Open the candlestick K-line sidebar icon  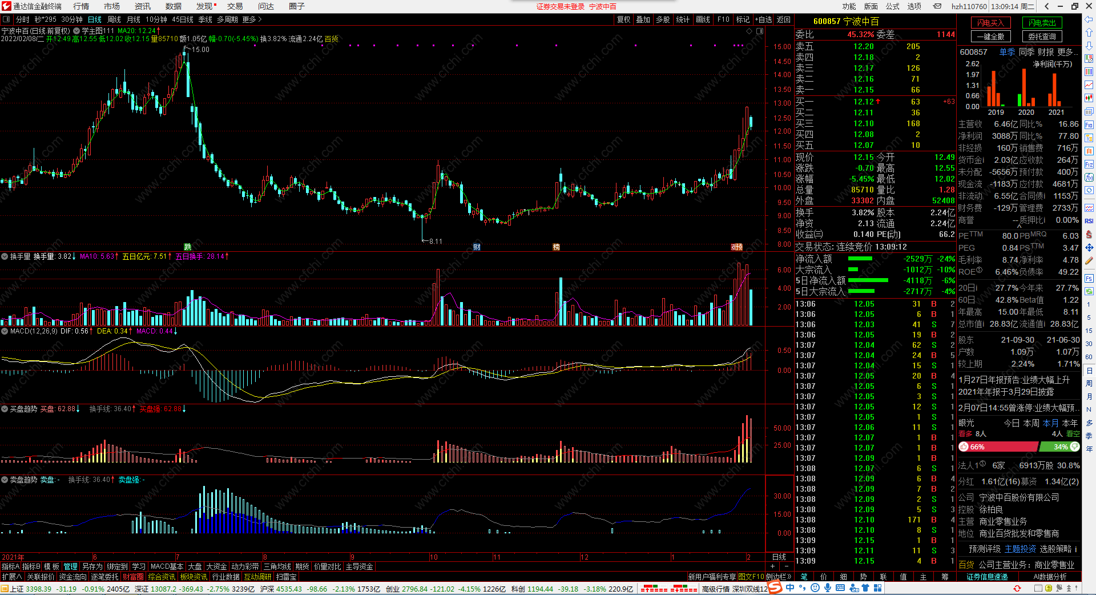[x=1089, y=98]
